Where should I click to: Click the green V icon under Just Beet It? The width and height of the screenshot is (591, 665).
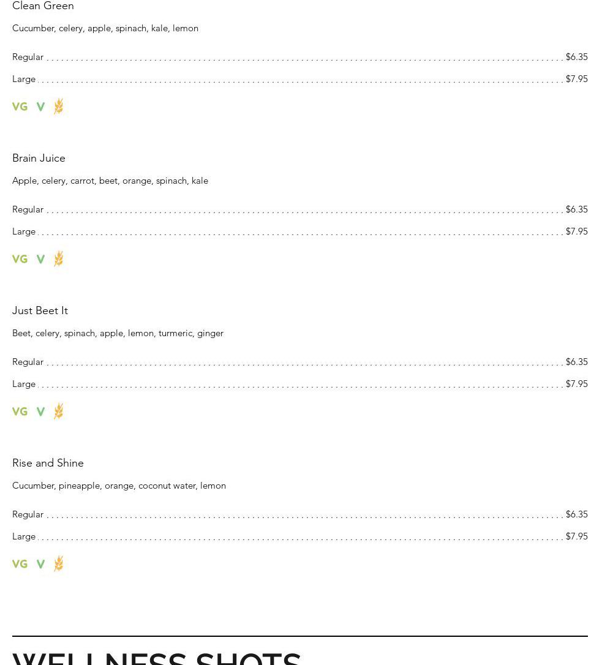tap(40, 411)
